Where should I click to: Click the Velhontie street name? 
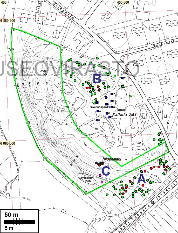tap(164, 43)
